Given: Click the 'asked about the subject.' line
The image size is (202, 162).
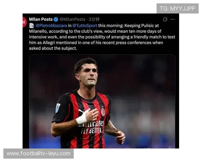Looking at the screenshot, I should point(53,48).
